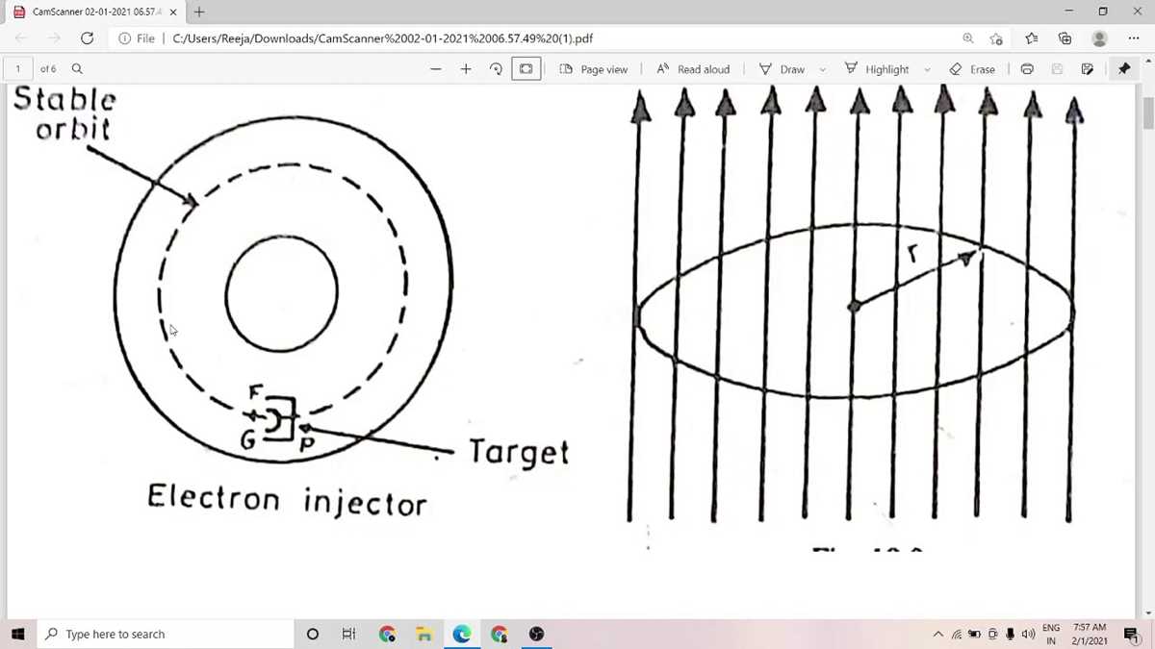Toggle the pin toolbar icon

tap(1122, 69)
